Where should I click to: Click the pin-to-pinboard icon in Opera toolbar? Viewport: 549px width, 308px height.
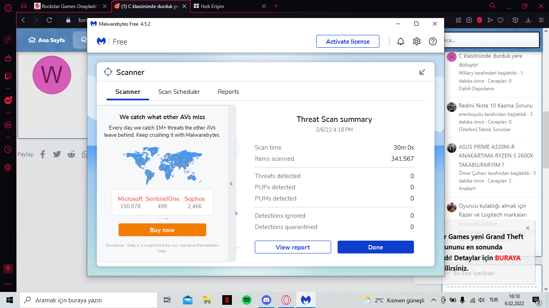(459, 20)
